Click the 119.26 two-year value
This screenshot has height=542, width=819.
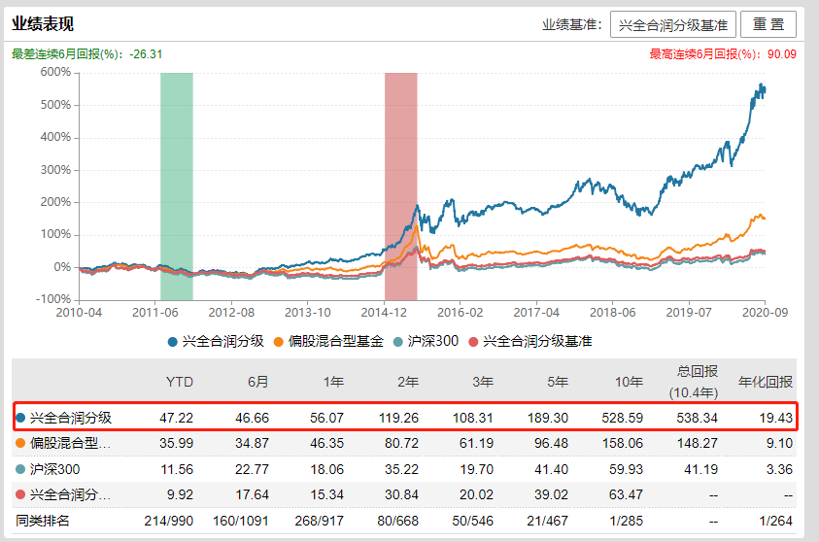pyautogui.click(x=398, y=419)
